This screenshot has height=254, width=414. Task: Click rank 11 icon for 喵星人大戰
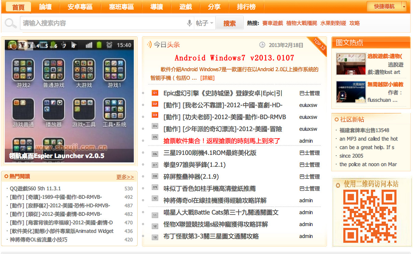click(155, 215)
